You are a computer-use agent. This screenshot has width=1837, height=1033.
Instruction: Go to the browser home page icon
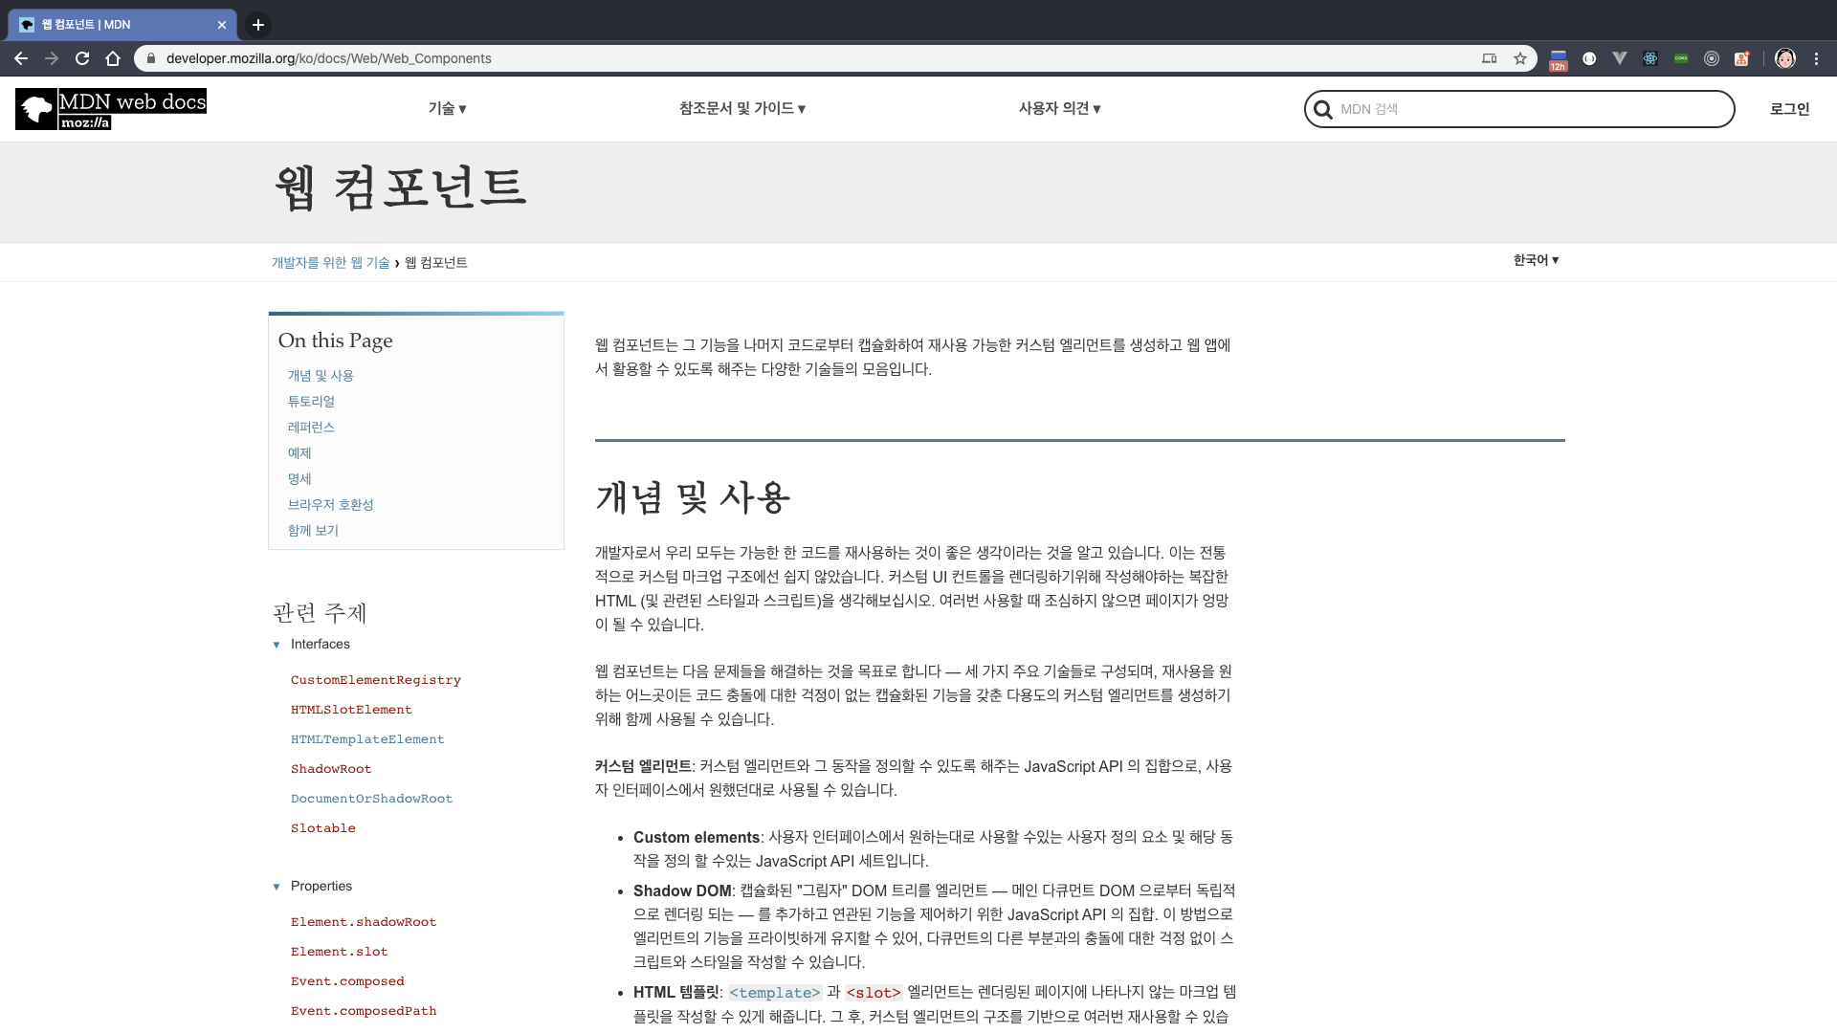113,58
